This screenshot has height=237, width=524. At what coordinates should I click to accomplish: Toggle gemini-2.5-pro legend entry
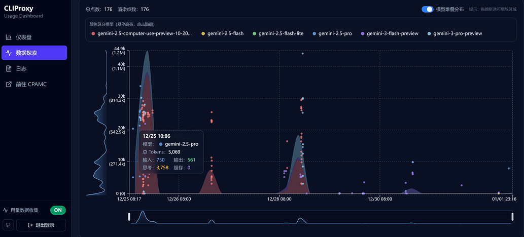[x=332, y=34]
